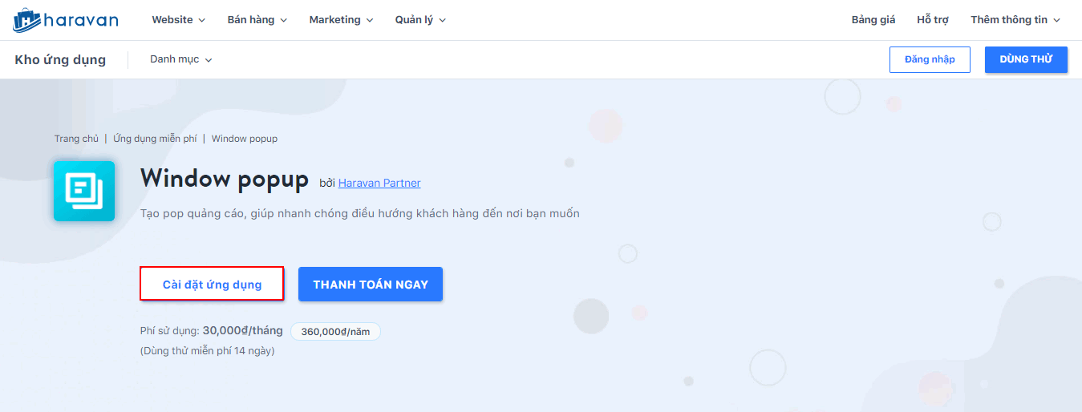Image resolution: width=1082 pixels, height=412 pixels.
Task: Expand the Danh mục dropdown
Action: point(181,59)
